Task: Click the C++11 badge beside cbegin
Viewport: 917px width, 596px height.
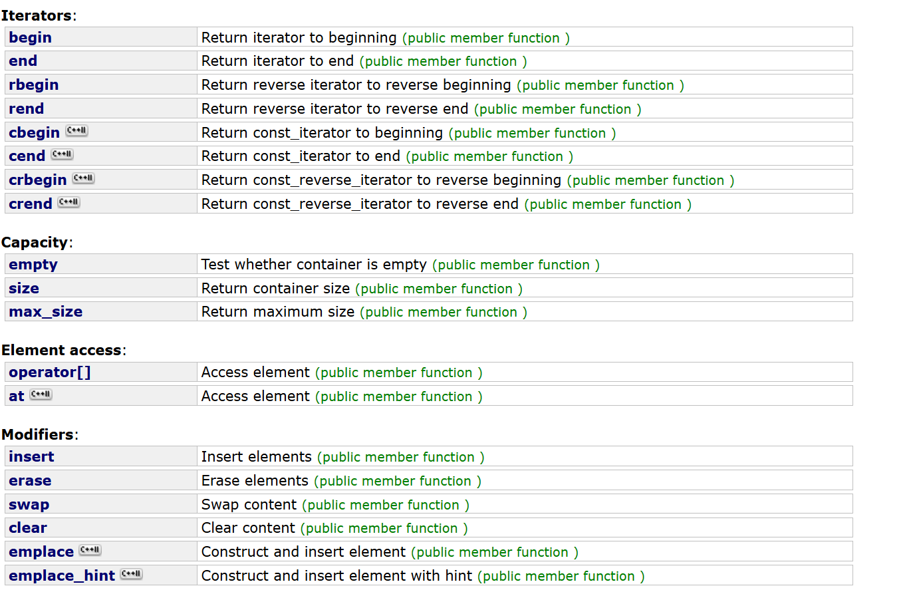Action: tap(76, 131)
